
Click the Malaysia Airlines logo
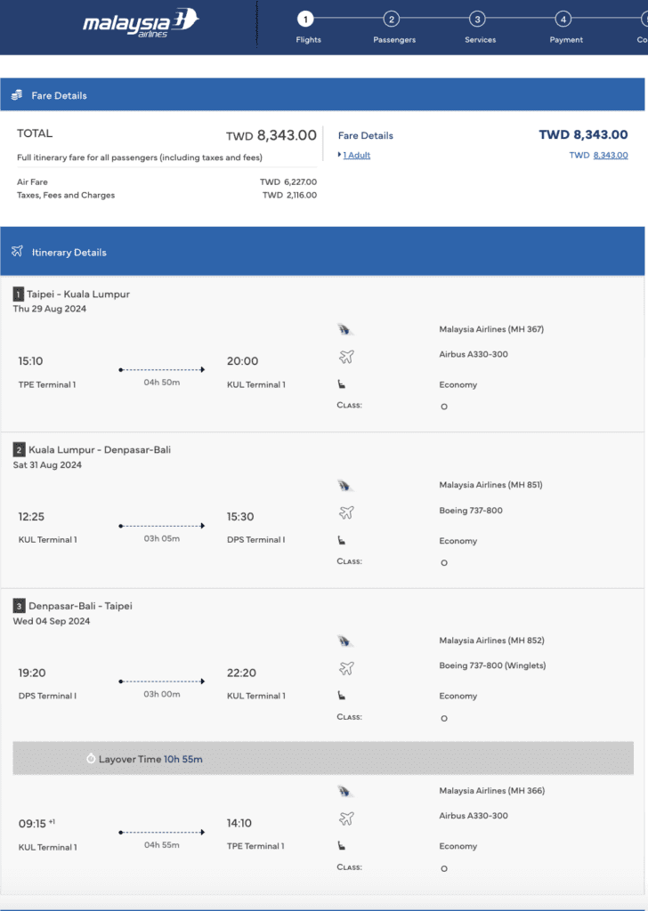141,24
